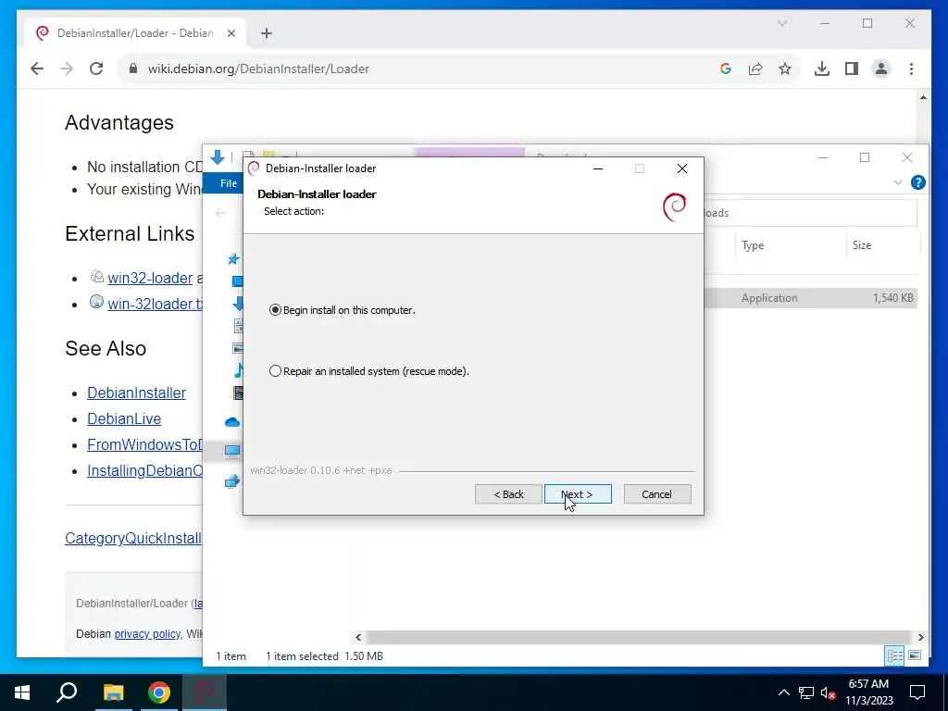
Task: Open Chrome tab search chevron
Action: point(781,23)
